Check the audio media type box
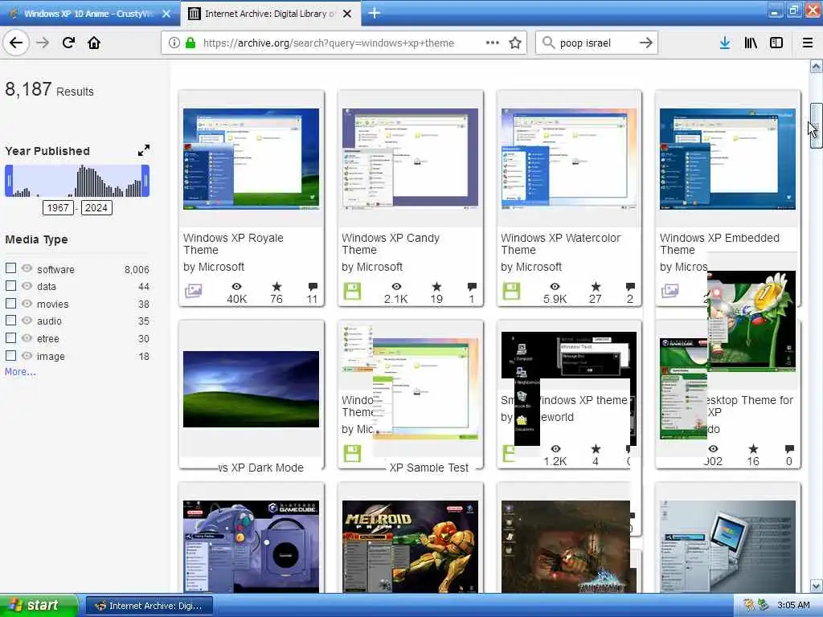Image resolution: width=823 pixels, height=617 pixels. pyautogui.click(x=11, y=320)
